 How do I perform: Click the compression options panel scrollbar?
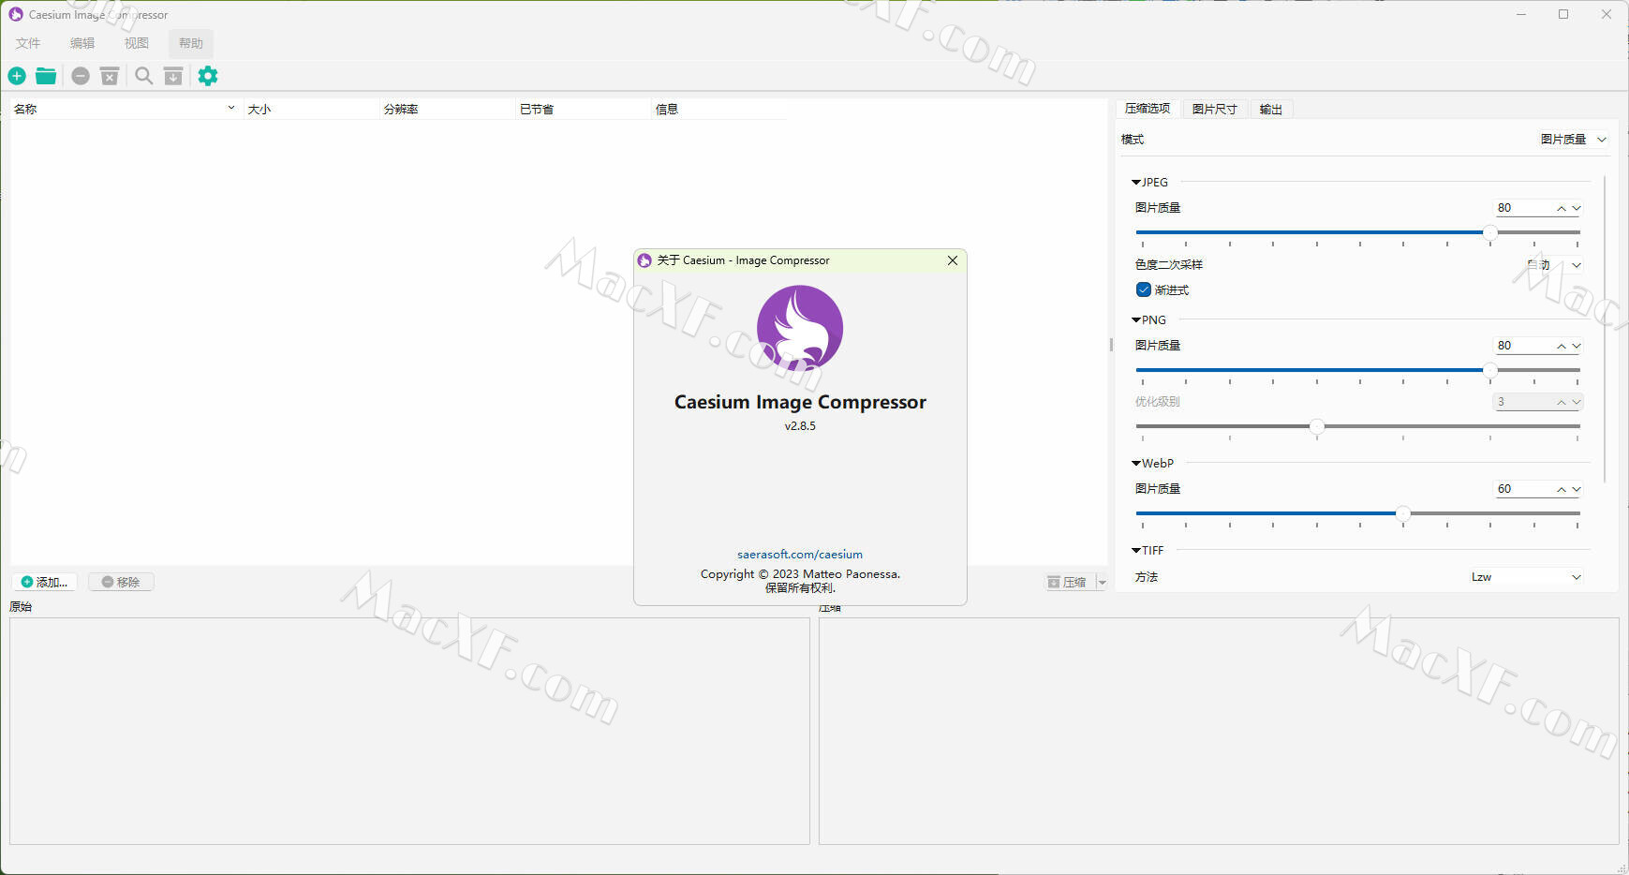(1605, 328)
